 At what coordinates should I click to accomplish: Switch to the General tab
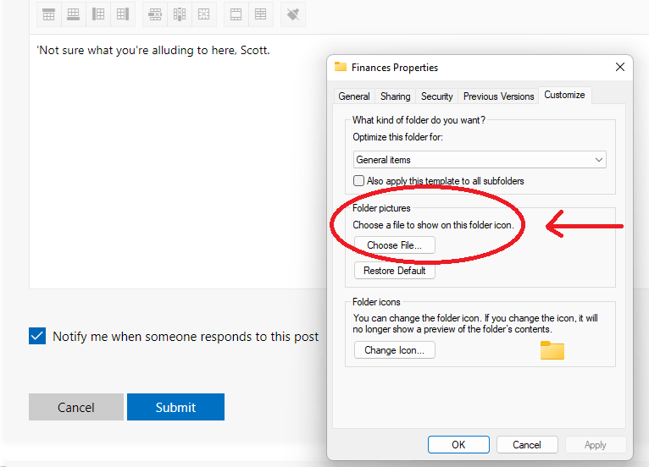click(x=354, y=96)
